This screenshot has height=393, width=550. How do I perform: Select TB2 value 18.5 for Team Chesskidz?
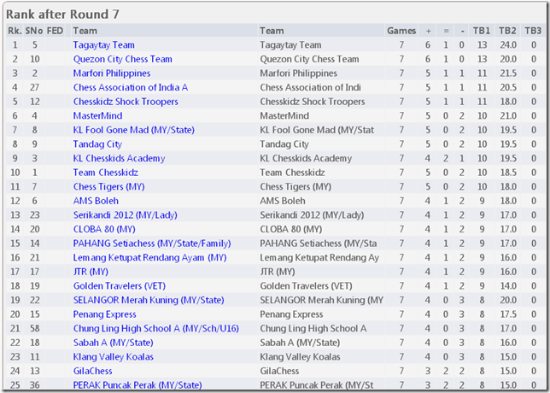pyautogui.click(x=508, y=173)
